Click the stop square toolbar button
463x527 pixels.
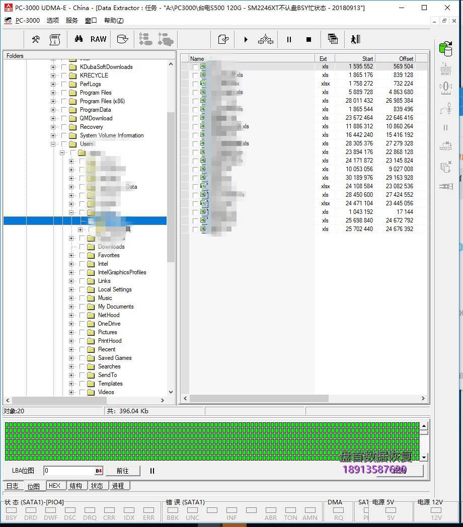[x=308, y=39]
